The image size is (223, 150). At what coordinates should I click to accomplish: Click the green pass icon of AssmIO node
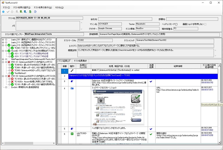[x=9, y=51]
